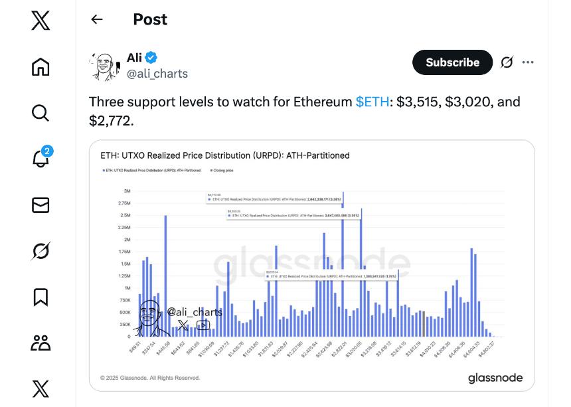Ask Grok about this post via its icon
Screen dimensions: 571x407
point(507,62)
